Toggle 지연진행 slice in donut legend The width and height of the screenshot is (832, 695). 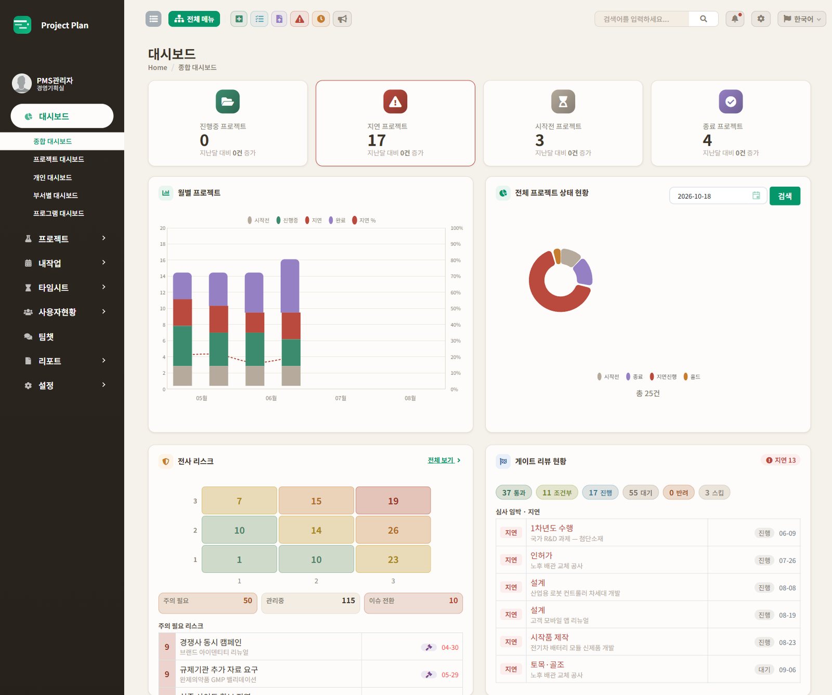(x=663, y=377)
